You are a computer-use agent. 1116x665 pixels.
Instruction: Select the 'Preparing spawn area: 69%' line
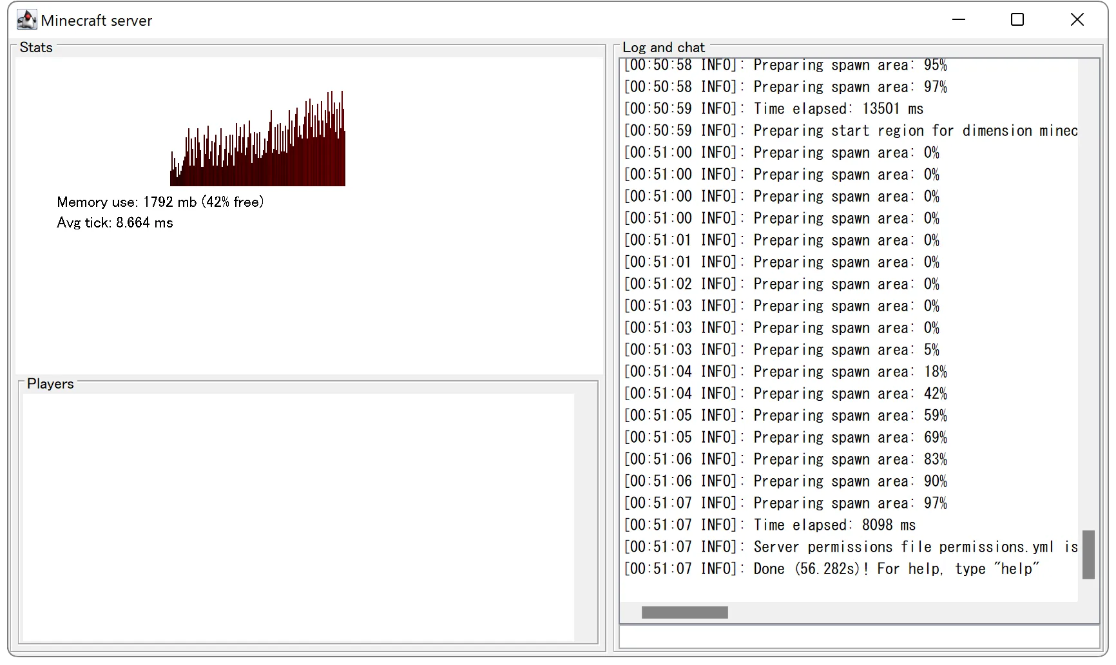coord(785,437)
